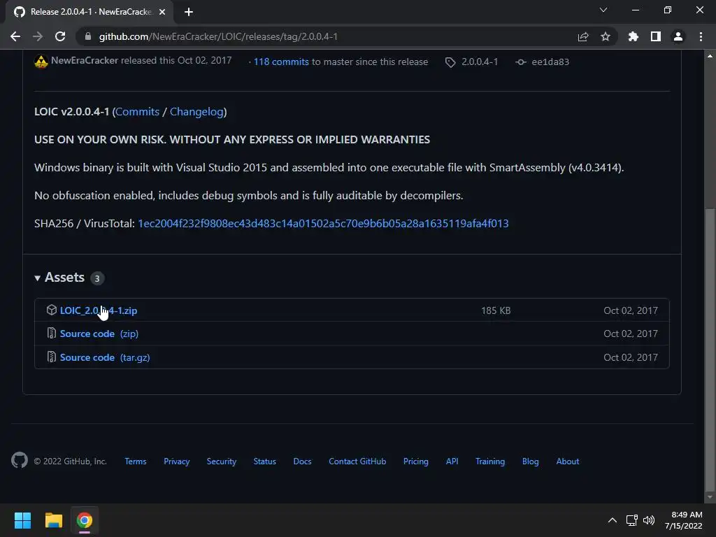
Task: Click the 185 KB file size text
Action: (496, 310)
